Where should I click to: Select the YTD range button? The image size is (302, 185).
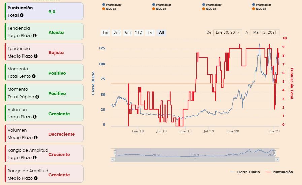click(139, 33)
